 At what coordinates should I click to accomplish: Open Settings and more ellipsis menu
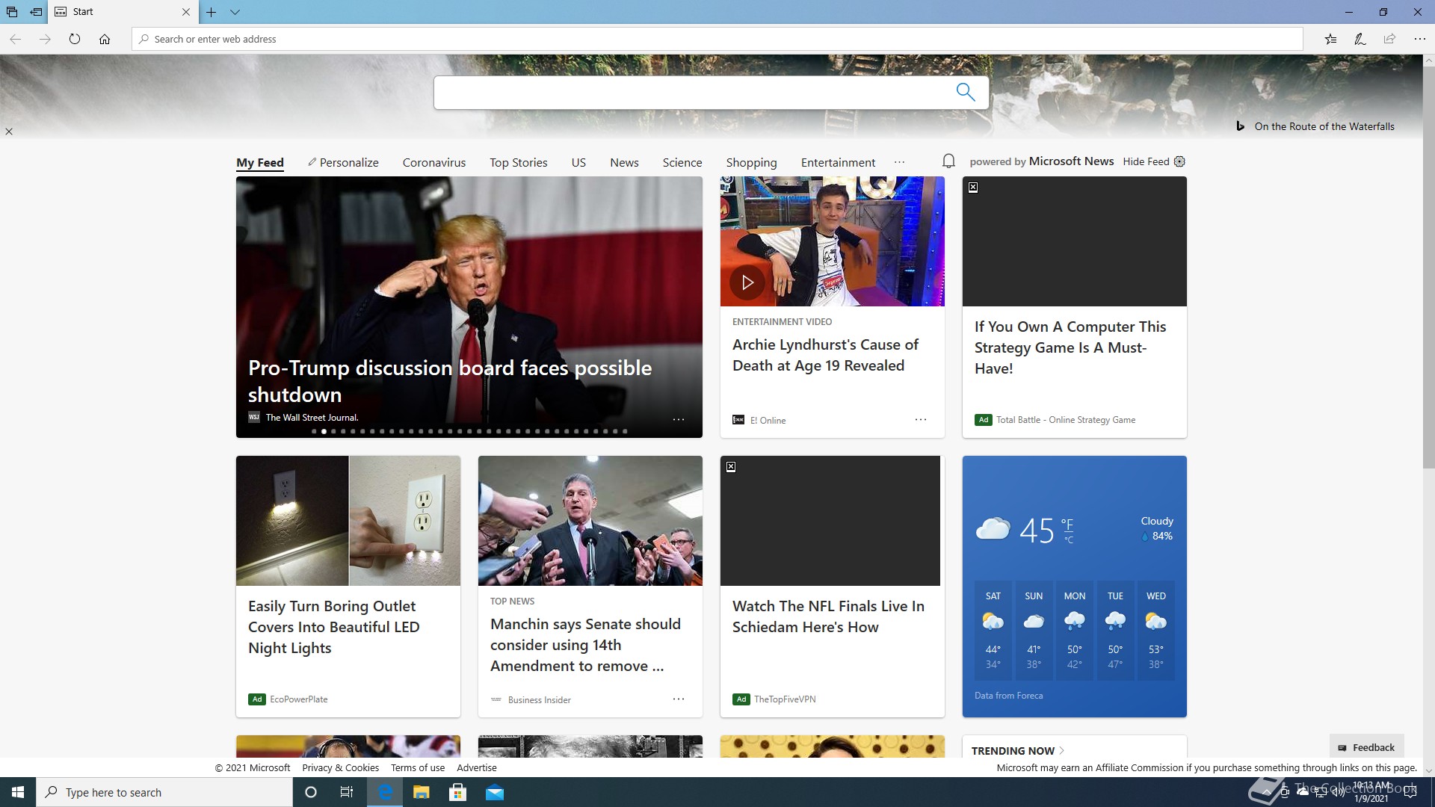(1419, 39)
